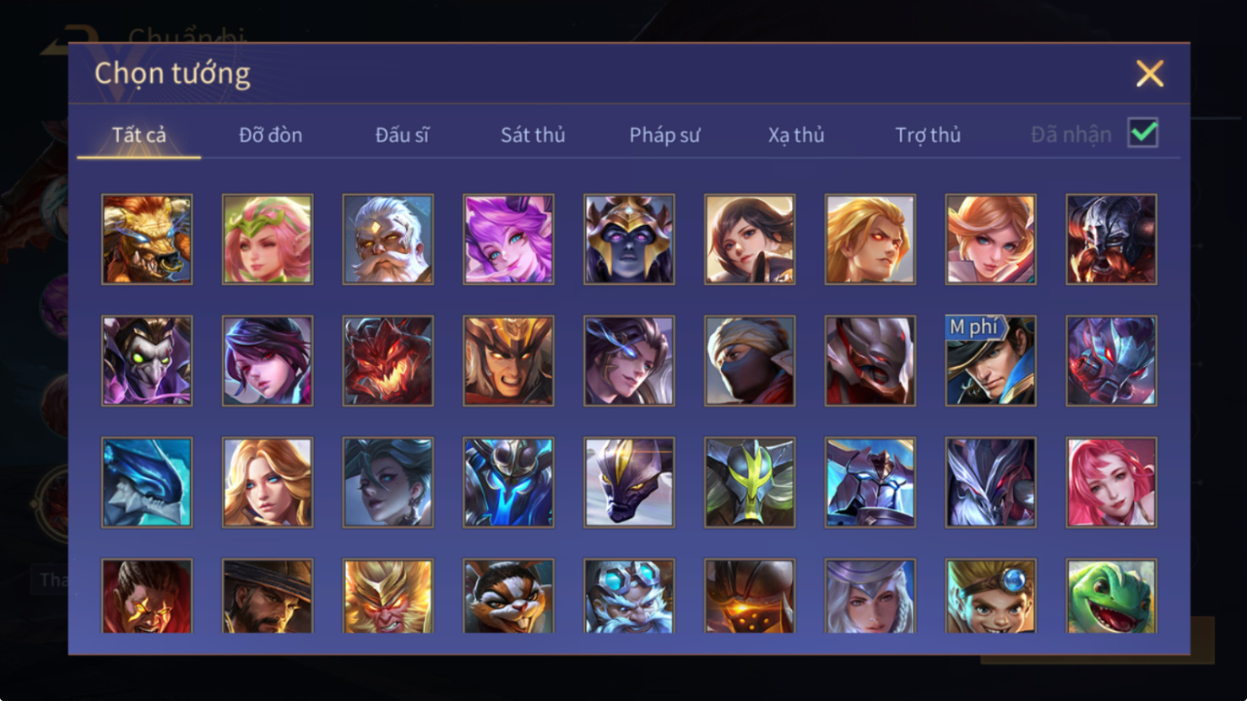This screenshot has height=701, width=1247.
Task: Select the red fire demon hero portrait
Action: tap(388, 361)
